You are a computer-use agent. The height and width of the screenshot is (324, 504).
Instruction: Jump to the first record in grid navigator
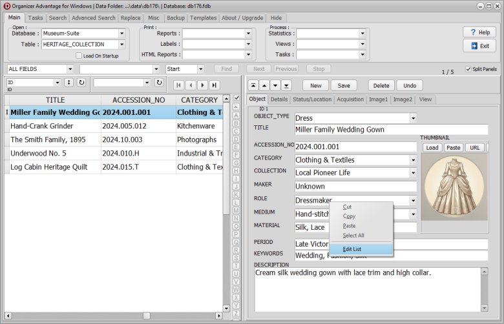click(x=179, y=85)
